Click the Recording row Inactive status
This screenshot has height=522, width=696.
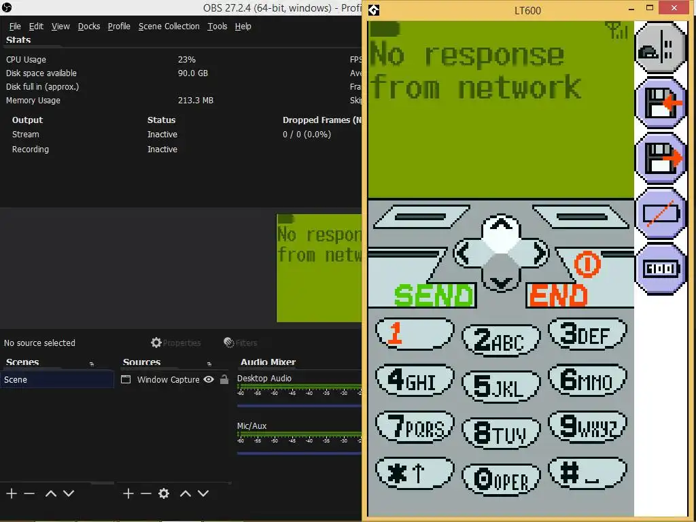click(162, 149)
